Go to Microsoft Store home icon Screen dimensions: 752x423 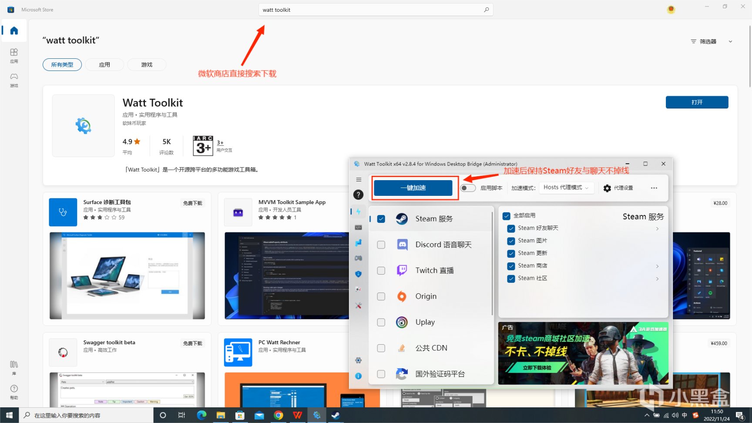click(14, 30)
